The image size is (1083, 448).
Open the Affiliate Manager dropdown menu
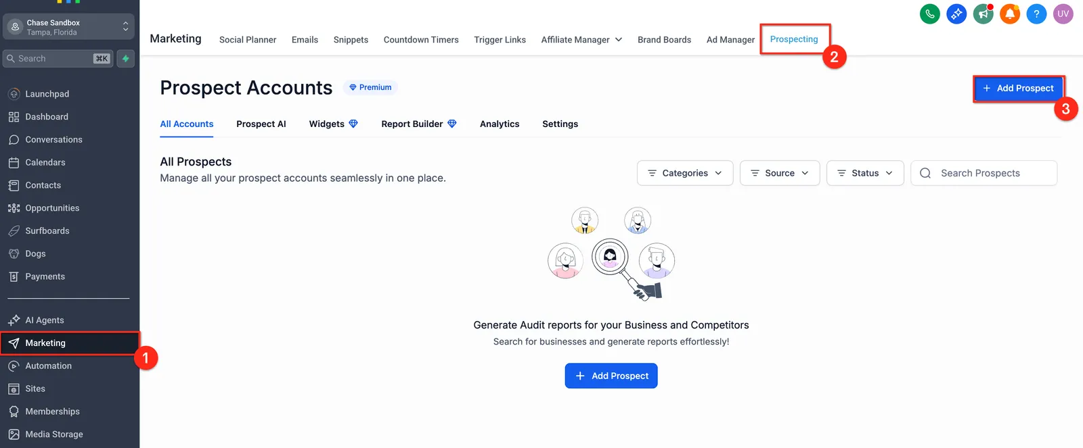pos(581,40)
